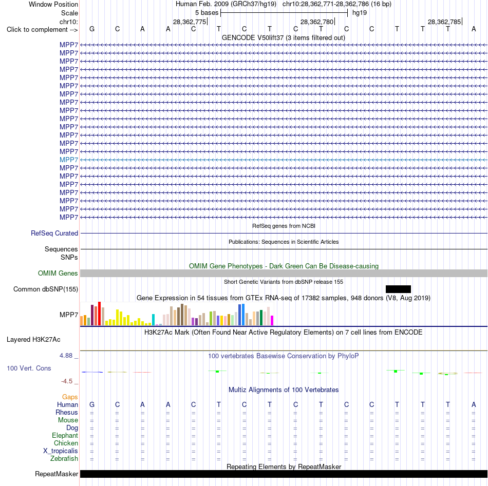Open 'Short Genetic Variants from dbSNP release 155' title
Screen dimensions: 488x486
tap(284, 282)
